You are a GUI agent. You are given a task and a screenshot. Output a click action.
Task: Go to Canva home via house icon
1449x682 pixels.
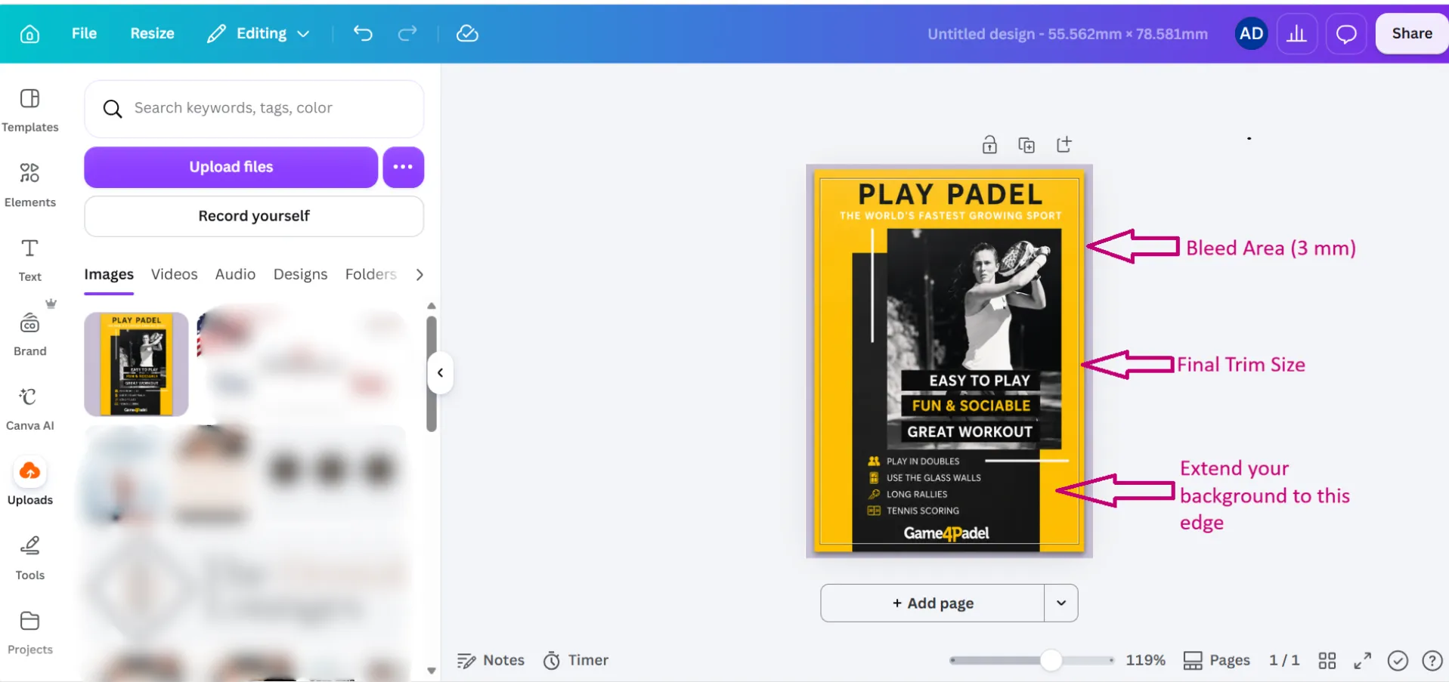(29, 34)
